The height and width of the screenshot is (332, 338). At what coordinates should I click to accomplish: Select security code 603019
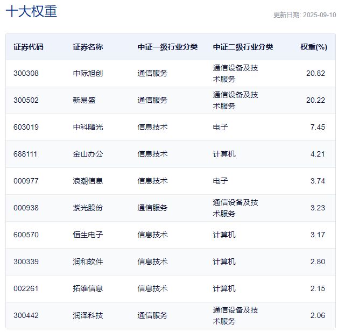coord(26,127)
